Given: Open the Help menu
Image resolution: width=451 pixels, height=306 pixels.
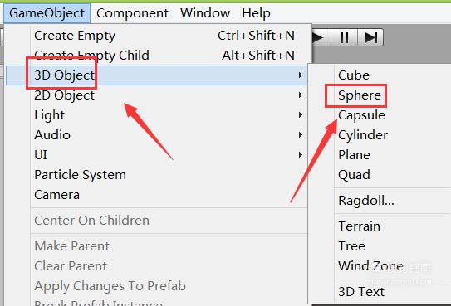Looking at the screenshot, I should (x=256, y=13).
